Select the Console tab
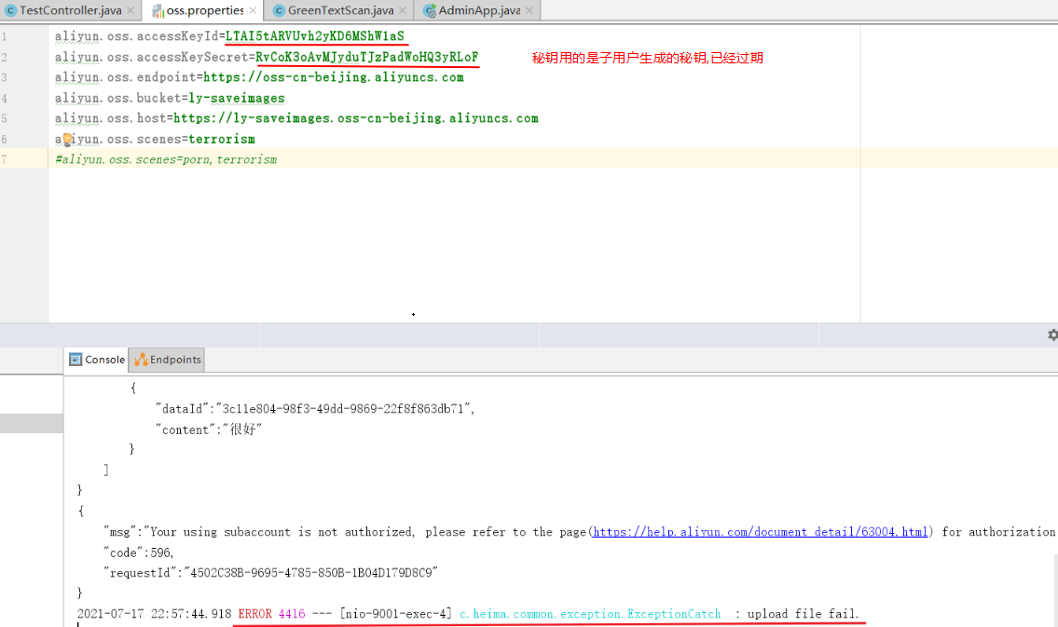This screenshot has width=1058, height=627. [103, 360]
